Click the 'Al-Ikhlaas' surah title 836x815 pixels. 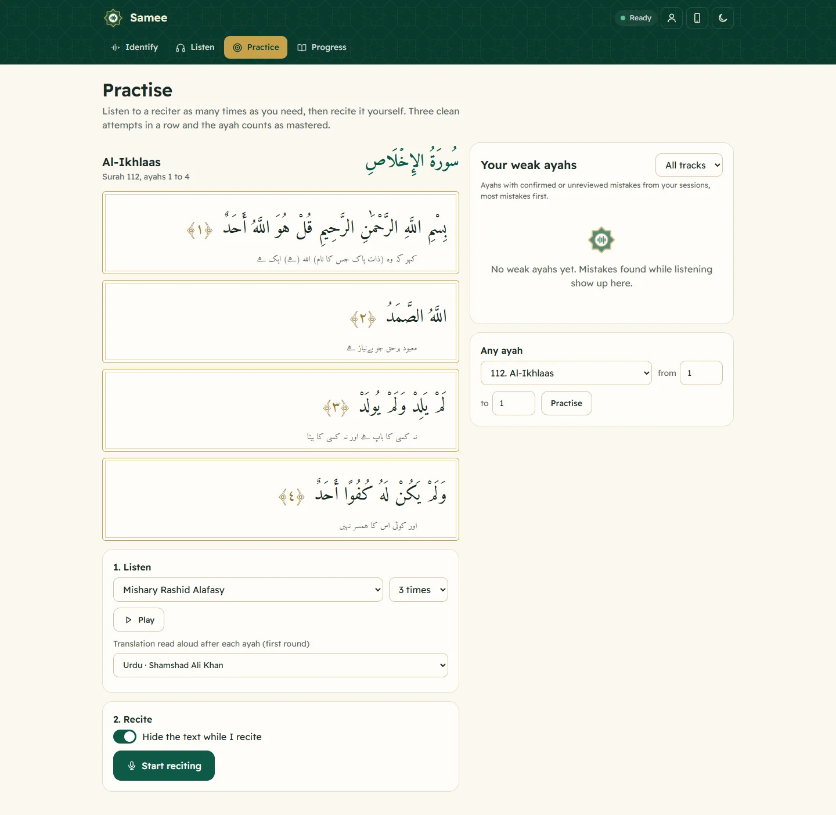[x=131, y=162]
